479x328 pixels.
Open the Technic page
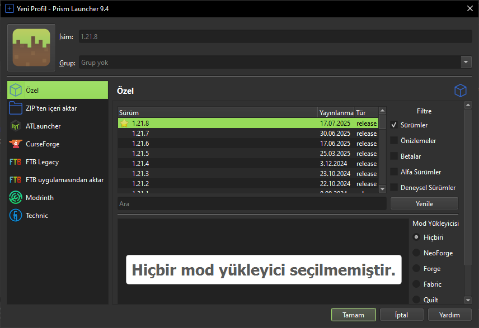pos(58,216)
